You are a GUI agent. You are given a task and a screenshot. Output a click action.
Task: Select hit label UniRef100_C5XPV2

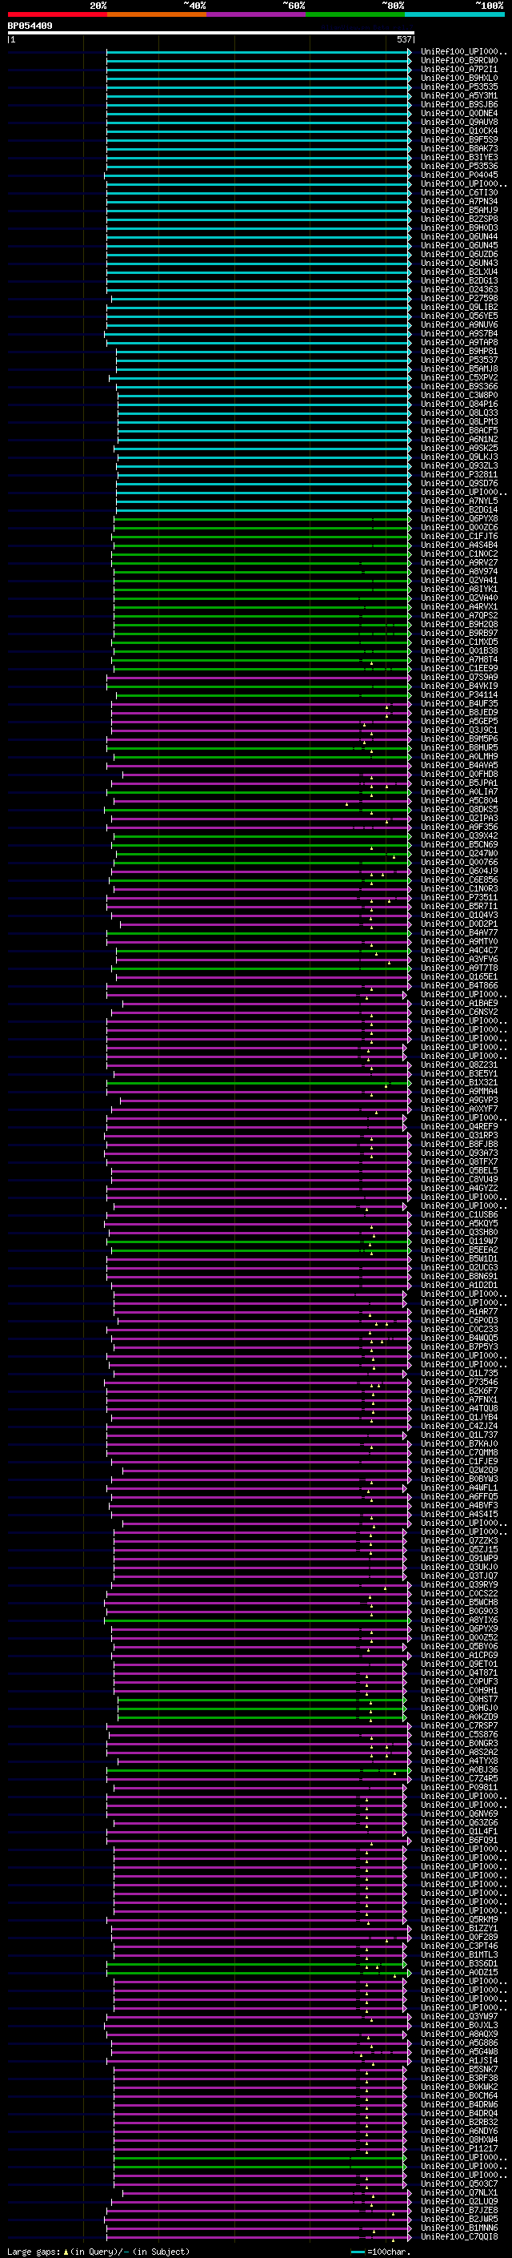458,378
